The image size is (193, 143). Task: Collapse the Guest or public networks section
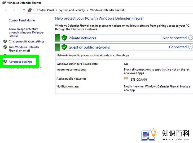click(190, 47)
